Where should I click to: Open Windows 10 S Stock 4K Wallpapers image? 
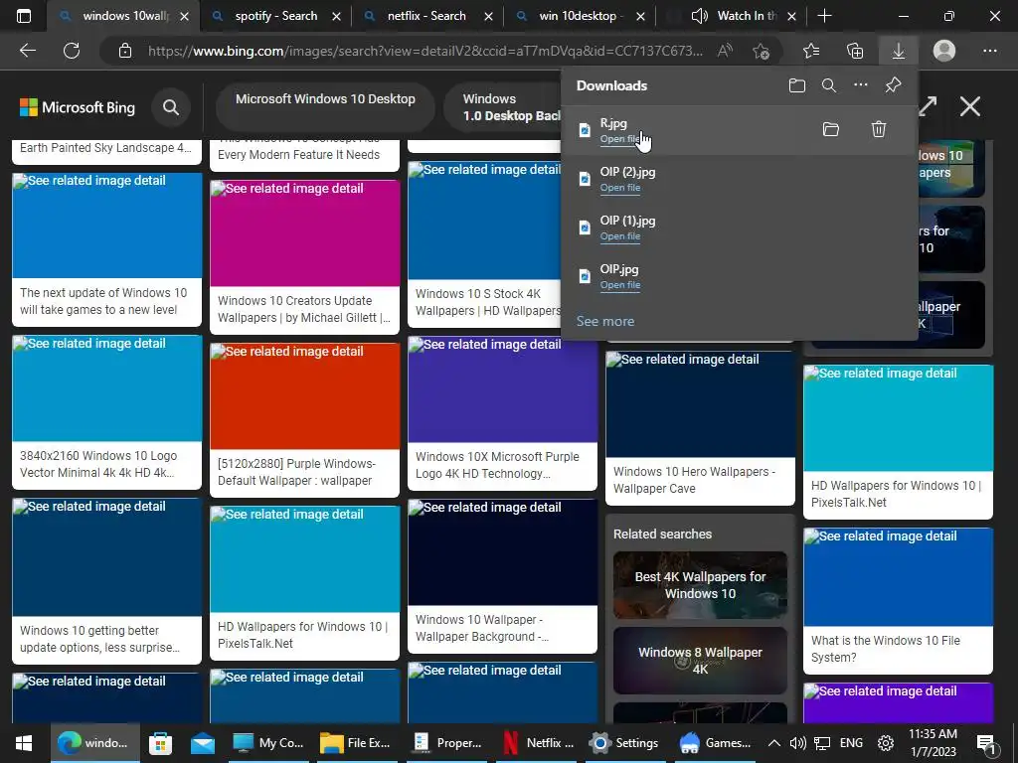pos(484,244)
